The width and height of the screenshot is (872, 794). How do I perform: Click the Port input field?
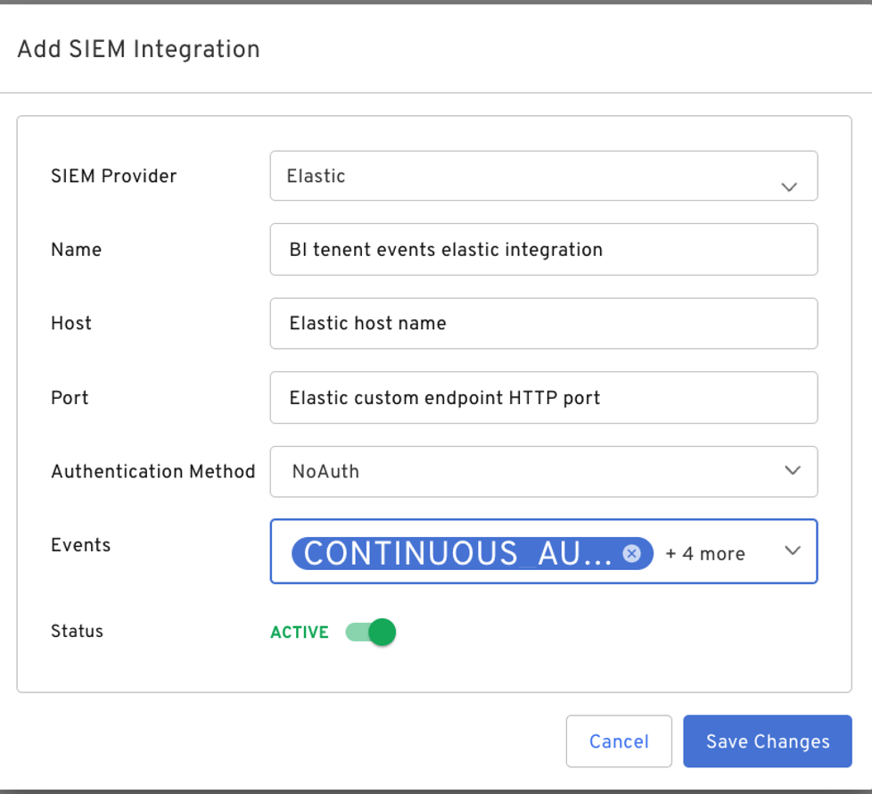coord(543,397)
